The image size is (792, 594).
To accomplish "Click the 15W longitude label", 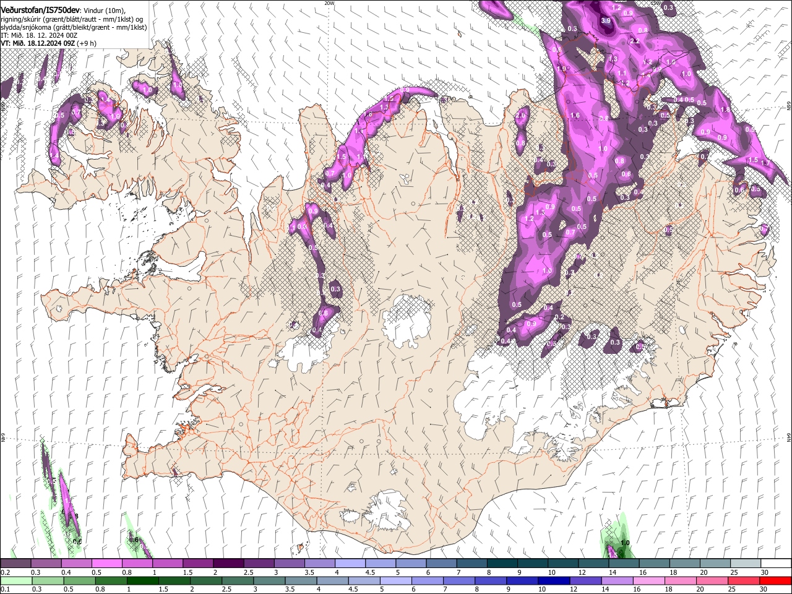I will tap(656, 3).
